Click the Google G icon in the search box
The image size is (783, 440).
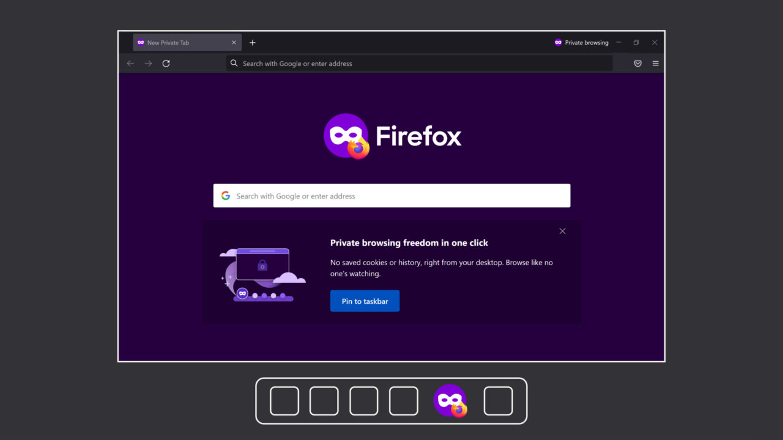pos(225,195)
